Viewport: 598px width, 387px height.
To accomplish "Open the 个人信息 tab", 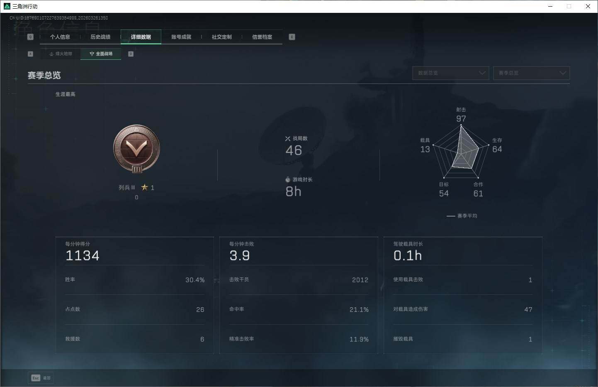I will [60, 37].
